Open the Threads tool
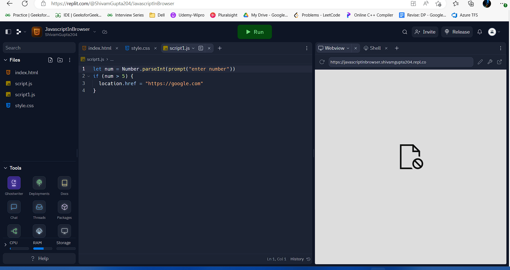Image resolution: width=510 pixels, height=270 pixels. coord(39,207)
